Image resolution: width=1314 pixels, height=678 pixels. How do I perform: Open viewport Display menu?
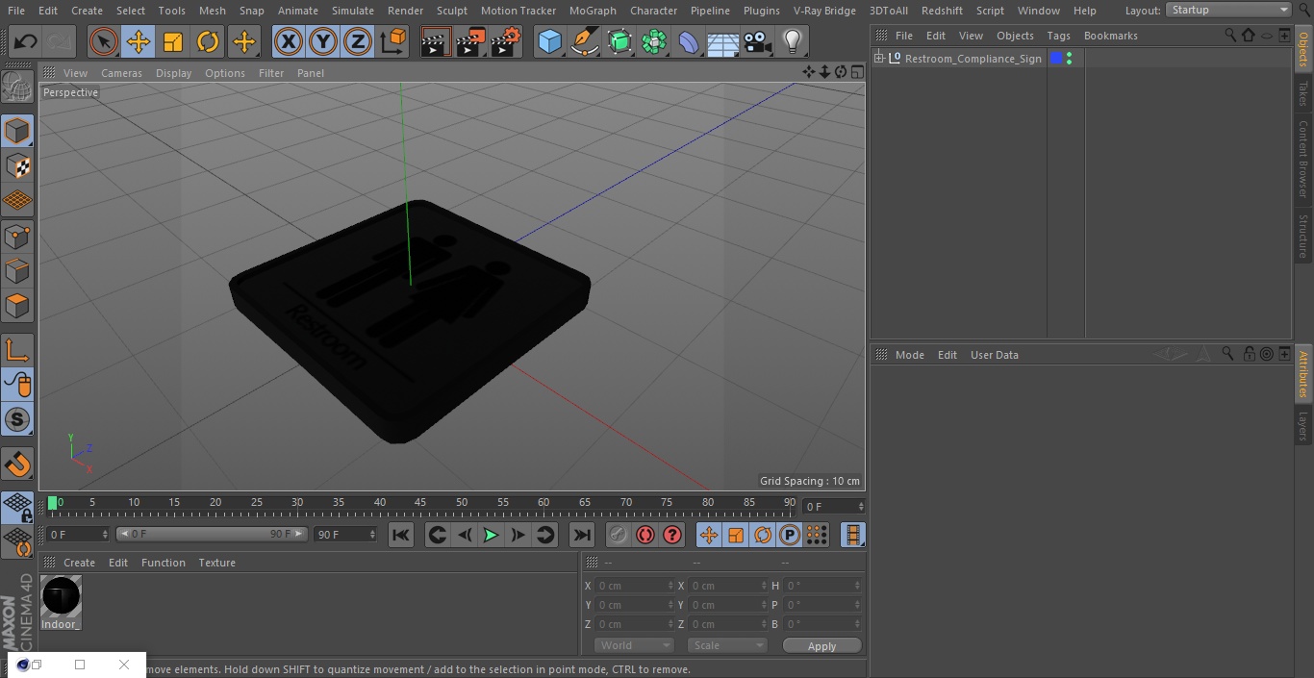173,73
